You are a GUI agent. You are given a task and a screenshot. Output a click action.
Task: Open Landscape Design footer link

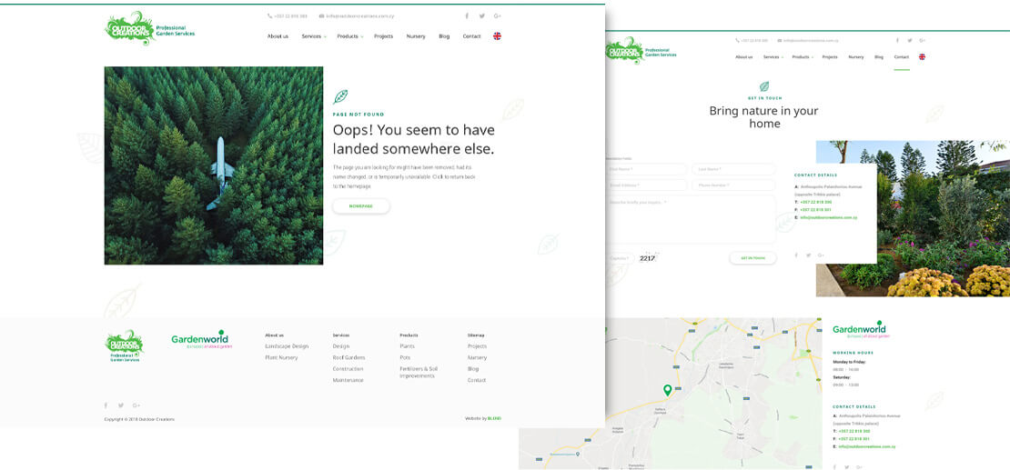point(287,346)
